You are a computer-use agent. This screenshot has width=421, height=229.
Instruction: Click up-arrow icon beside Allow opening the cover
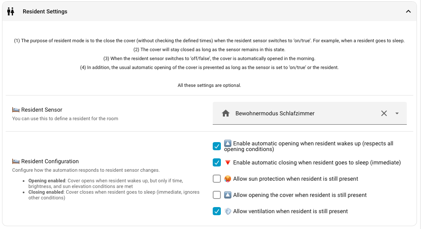pos(228,195)
